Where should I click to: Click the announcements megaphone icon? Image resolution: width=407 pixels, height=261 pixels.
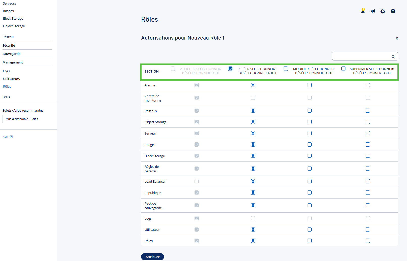[x=373, y=11]
